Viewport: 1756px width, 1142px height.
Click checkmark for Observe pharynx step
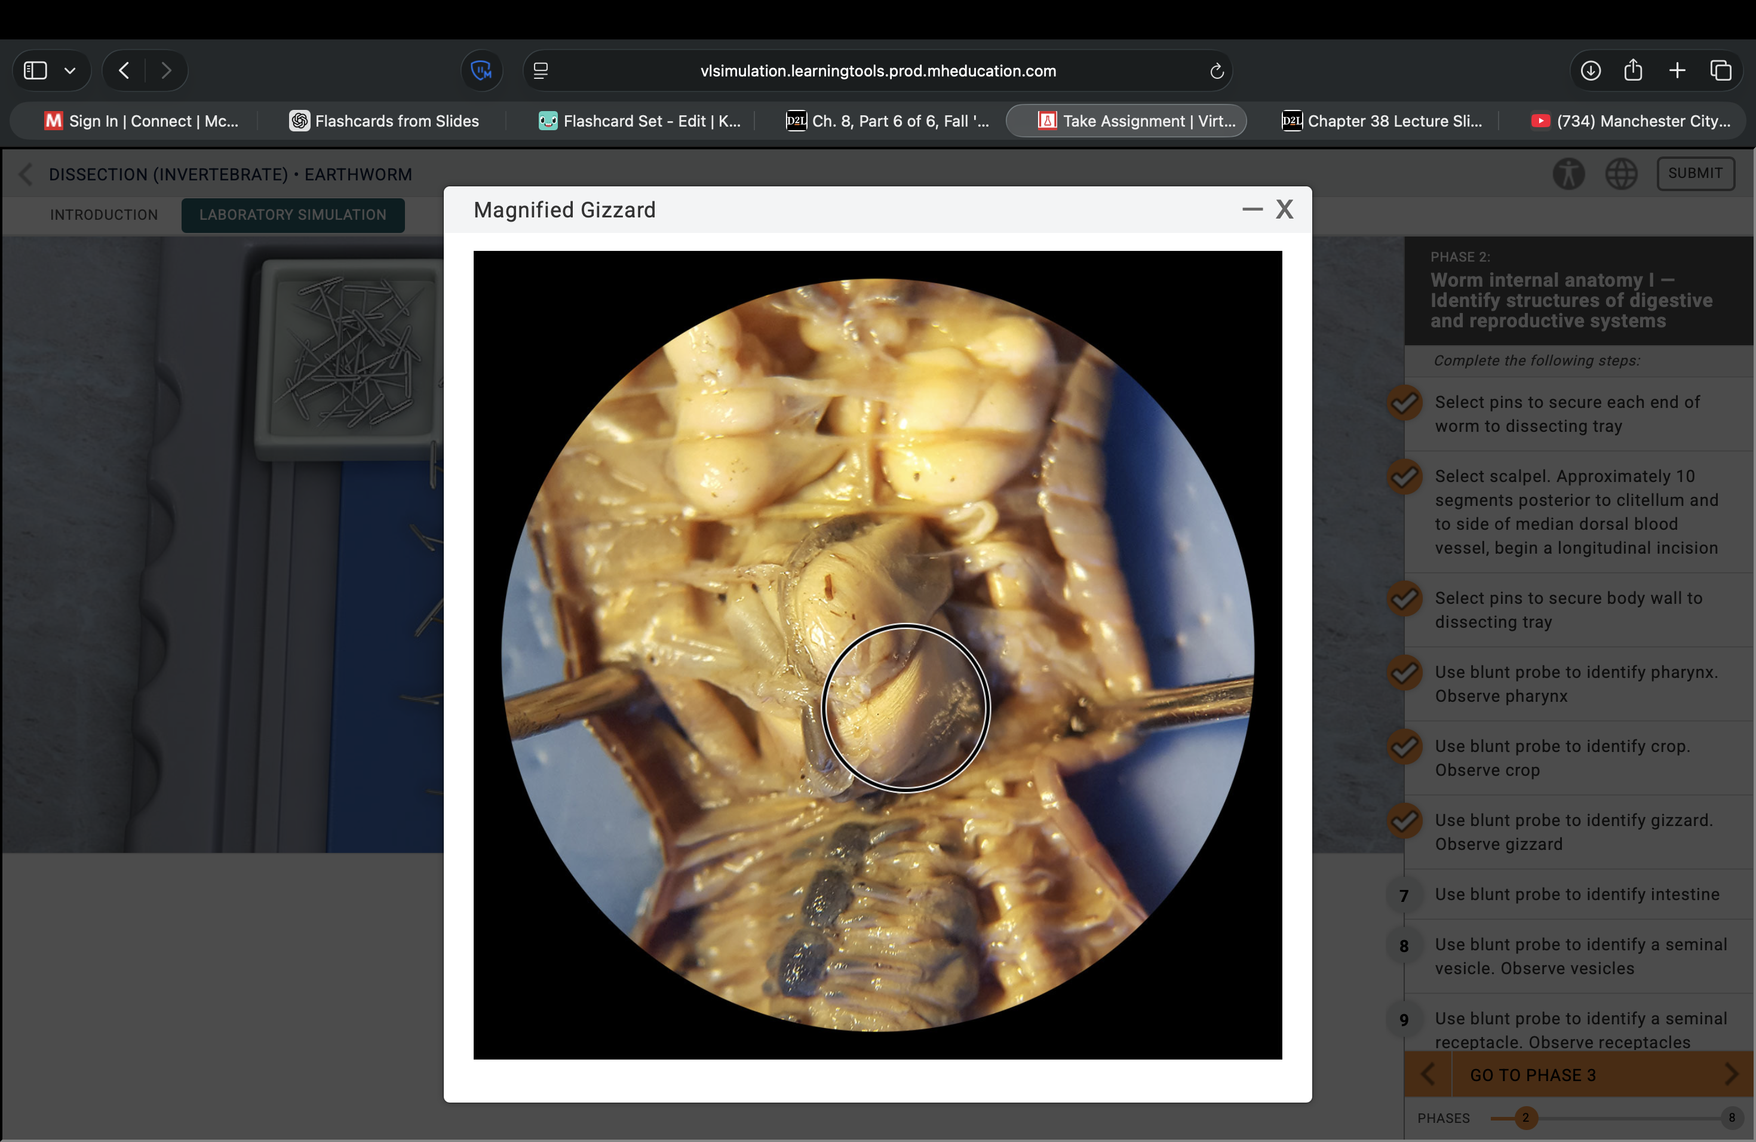(x=1404, y=673)
